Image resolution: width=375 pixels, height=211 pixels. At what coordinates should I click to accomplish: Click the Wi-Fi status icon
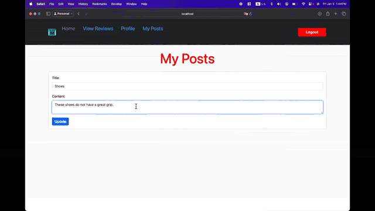coord(304,4)
